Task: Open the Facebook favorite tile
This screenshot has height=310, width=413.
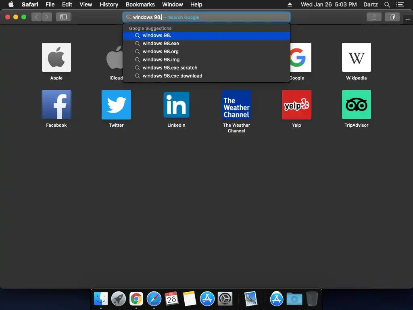Action: 56,105
